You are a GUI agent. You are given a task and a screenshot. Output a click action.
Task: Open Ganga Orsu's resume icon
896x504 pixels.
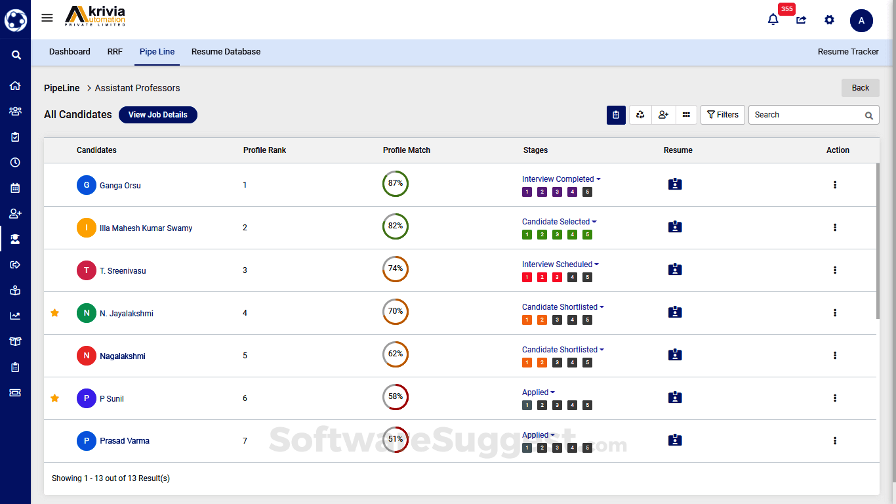click(674, 184)
